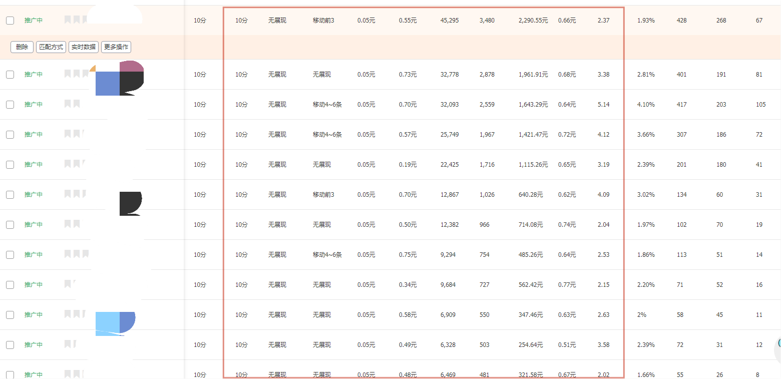This screenshot has width=781, height=379.
Task: Click the 0.51元 average cost cell
Action: 567,345
